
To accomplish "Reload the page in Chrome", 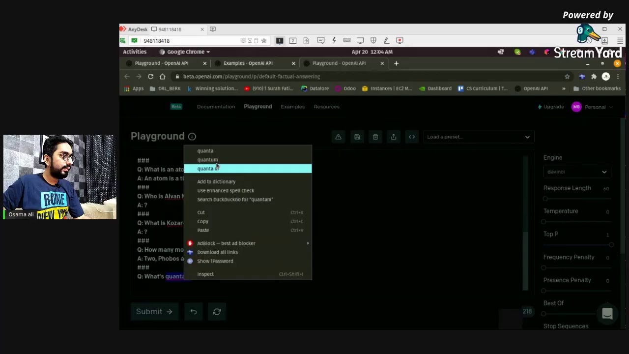I will 150,76.
